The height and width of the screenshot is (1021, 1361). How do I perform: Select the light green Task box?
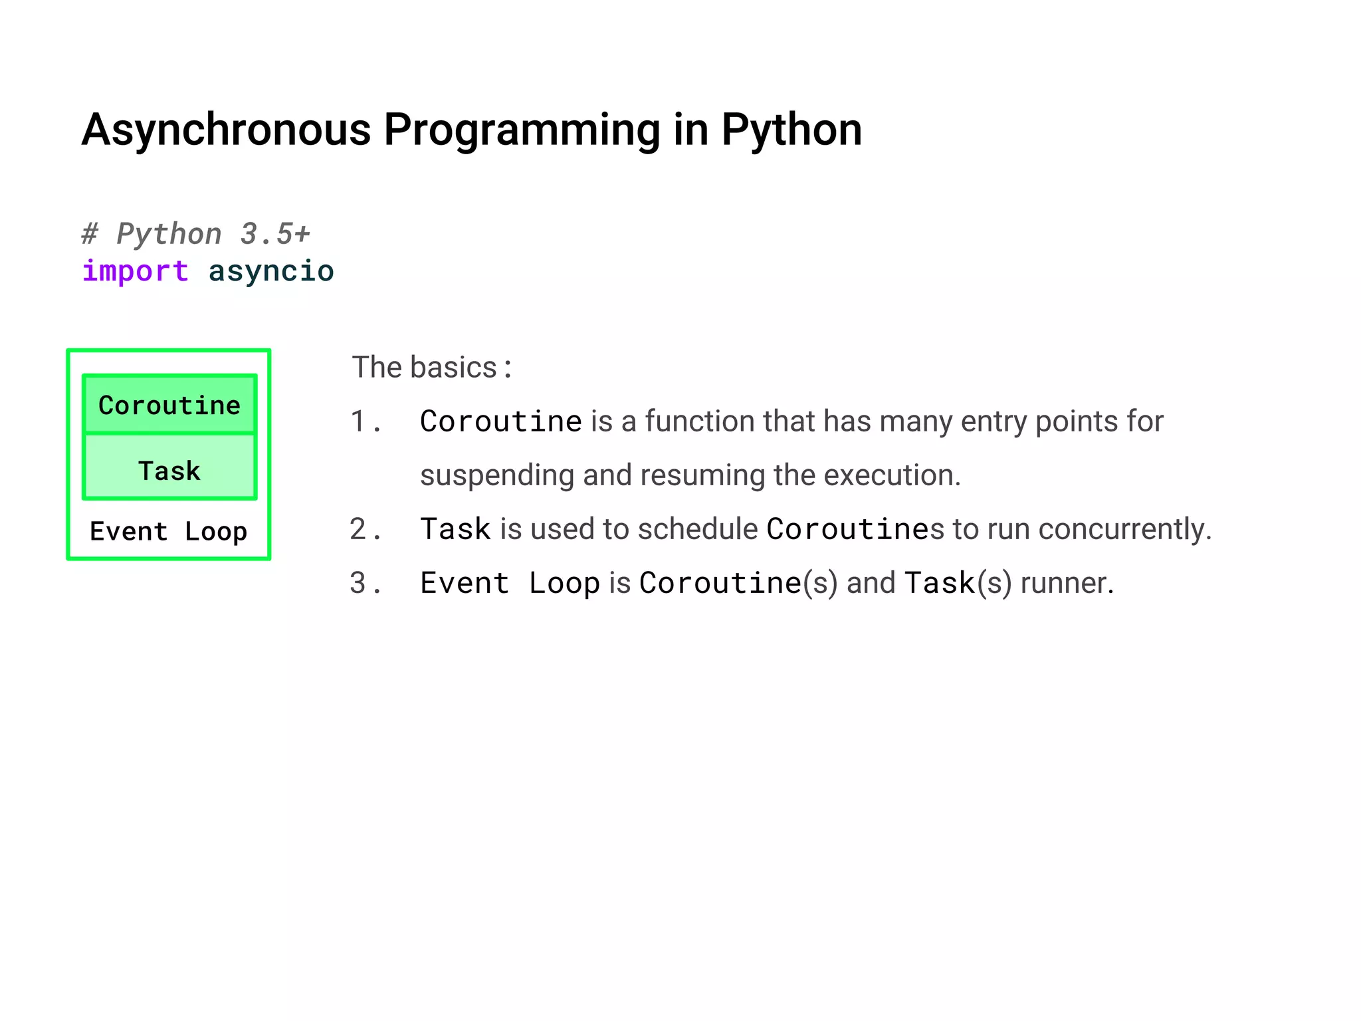coord(169,470)
